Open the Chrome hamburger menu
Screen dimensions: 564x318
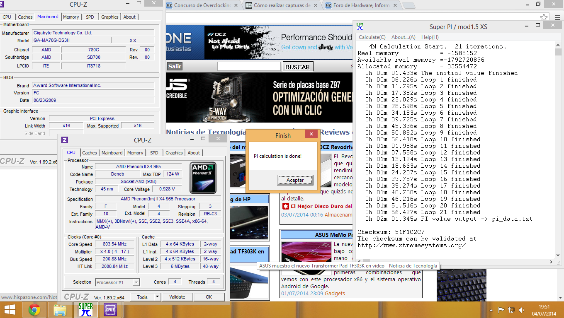(557, 17)
